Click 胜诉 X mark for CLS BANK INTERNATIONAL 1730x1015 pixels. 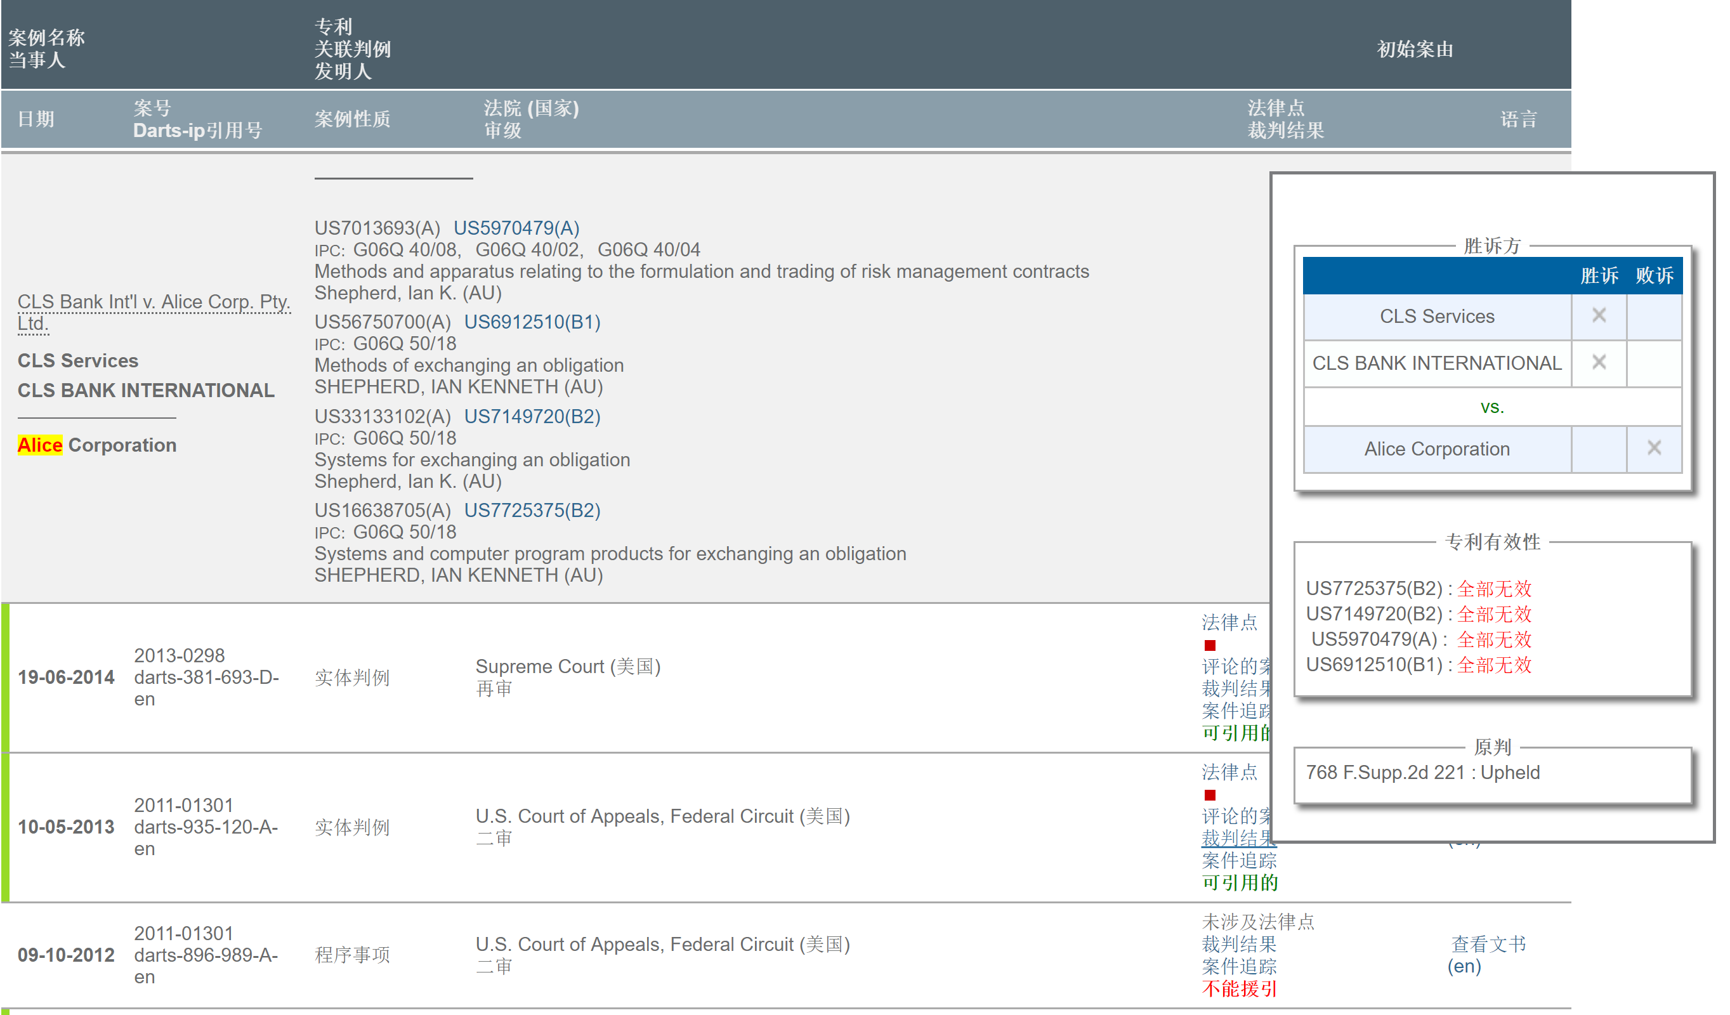point(1599,362)
